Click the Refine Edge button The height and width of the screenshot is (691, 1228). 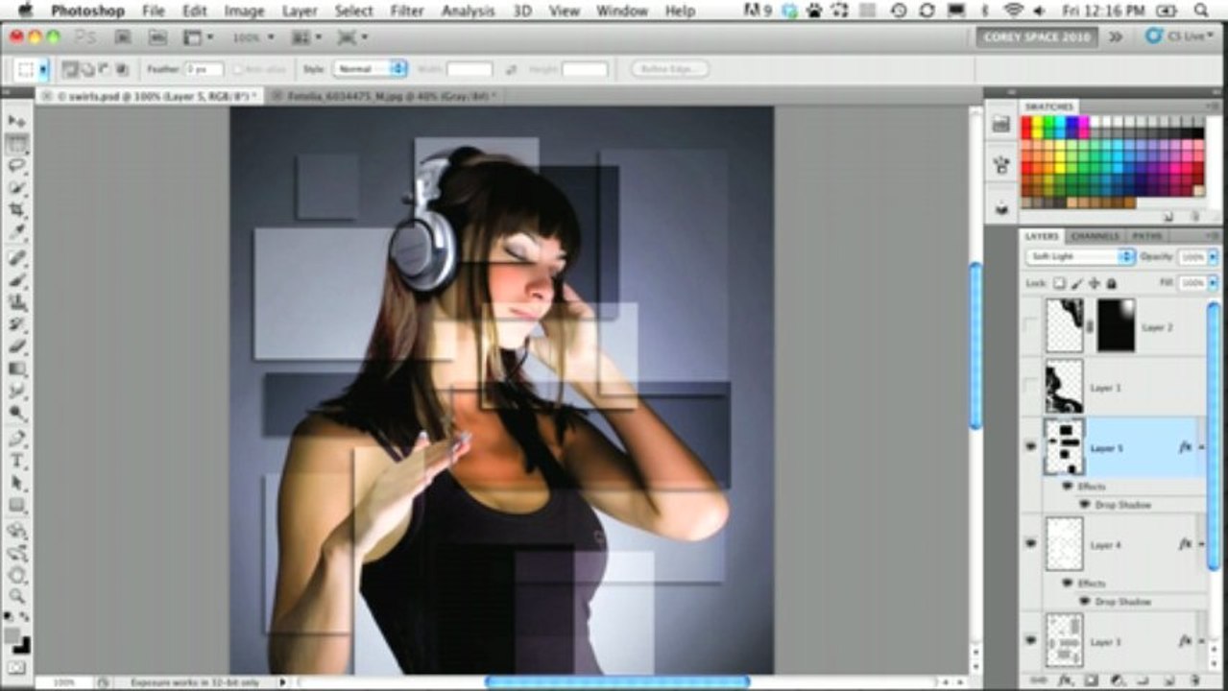[x=669, y=69]
